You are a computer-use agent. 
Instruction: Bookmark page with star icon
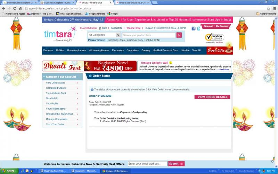[268, 8]
